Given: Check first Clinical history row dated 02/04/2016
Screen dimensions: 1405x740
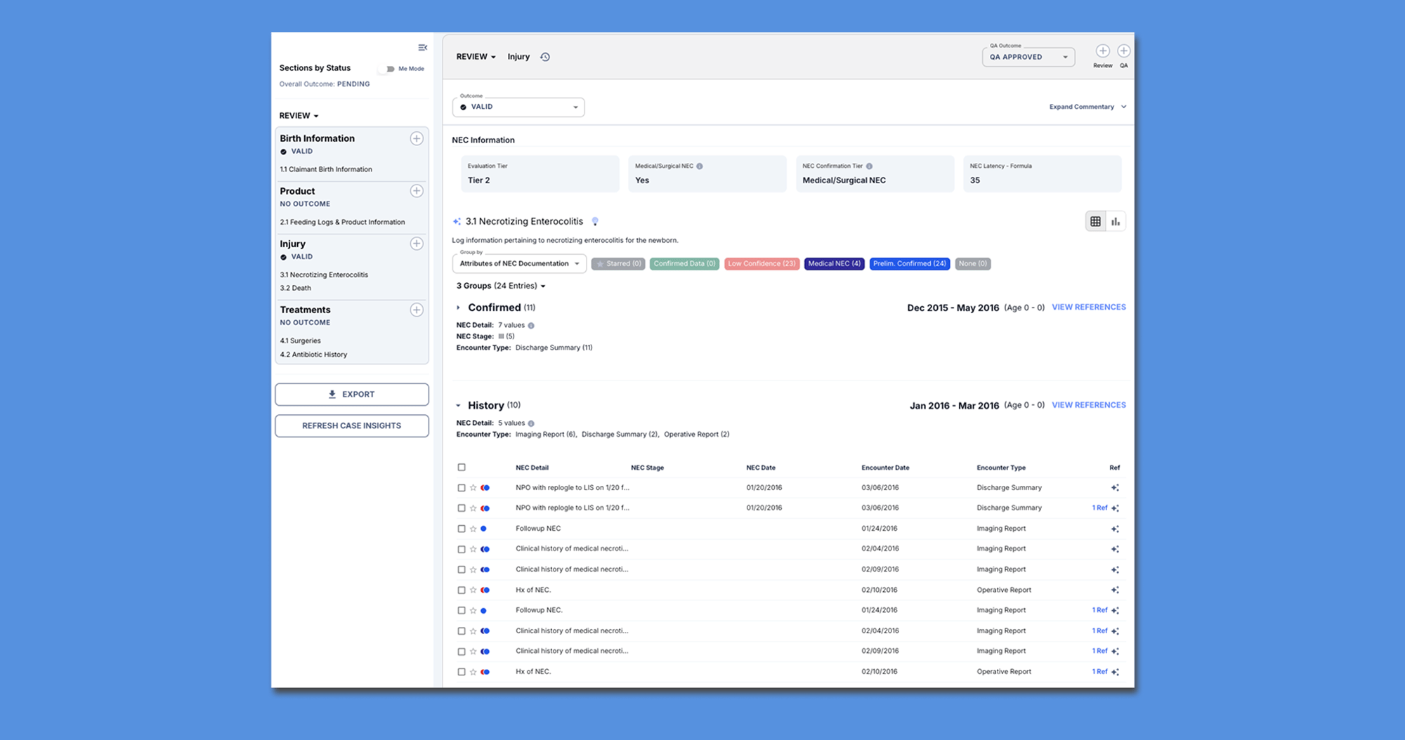Looking at the screenshot, I should point(462,549).
